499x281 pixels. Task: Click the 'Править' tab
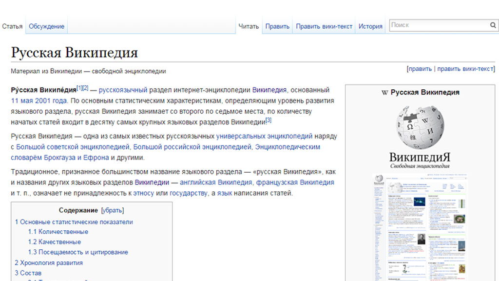click(x=277, y=26)
